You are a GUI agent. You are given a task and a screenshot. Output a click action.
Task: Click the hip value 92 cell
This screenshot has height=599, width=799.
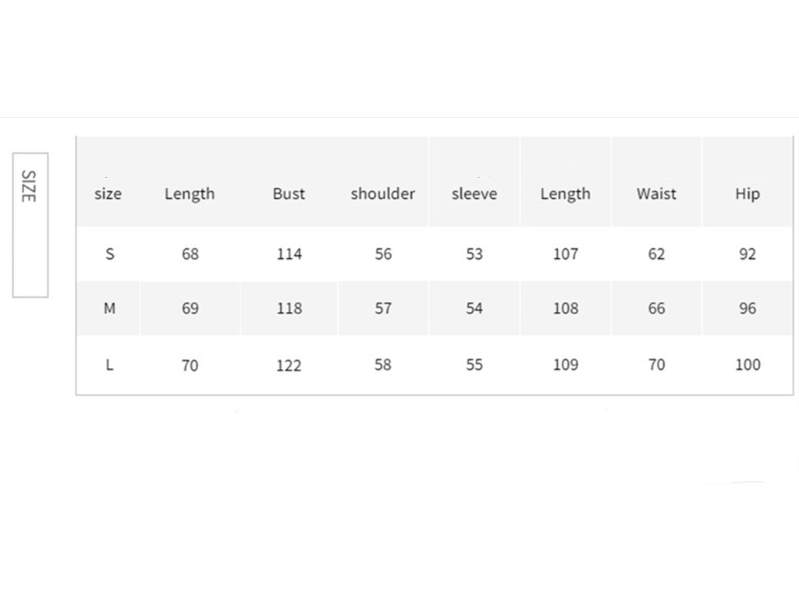pos(748,253)
